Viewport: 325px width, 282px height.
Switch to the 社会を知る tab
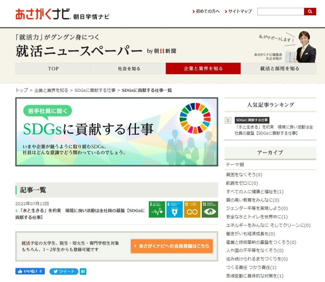click(128, 69)
